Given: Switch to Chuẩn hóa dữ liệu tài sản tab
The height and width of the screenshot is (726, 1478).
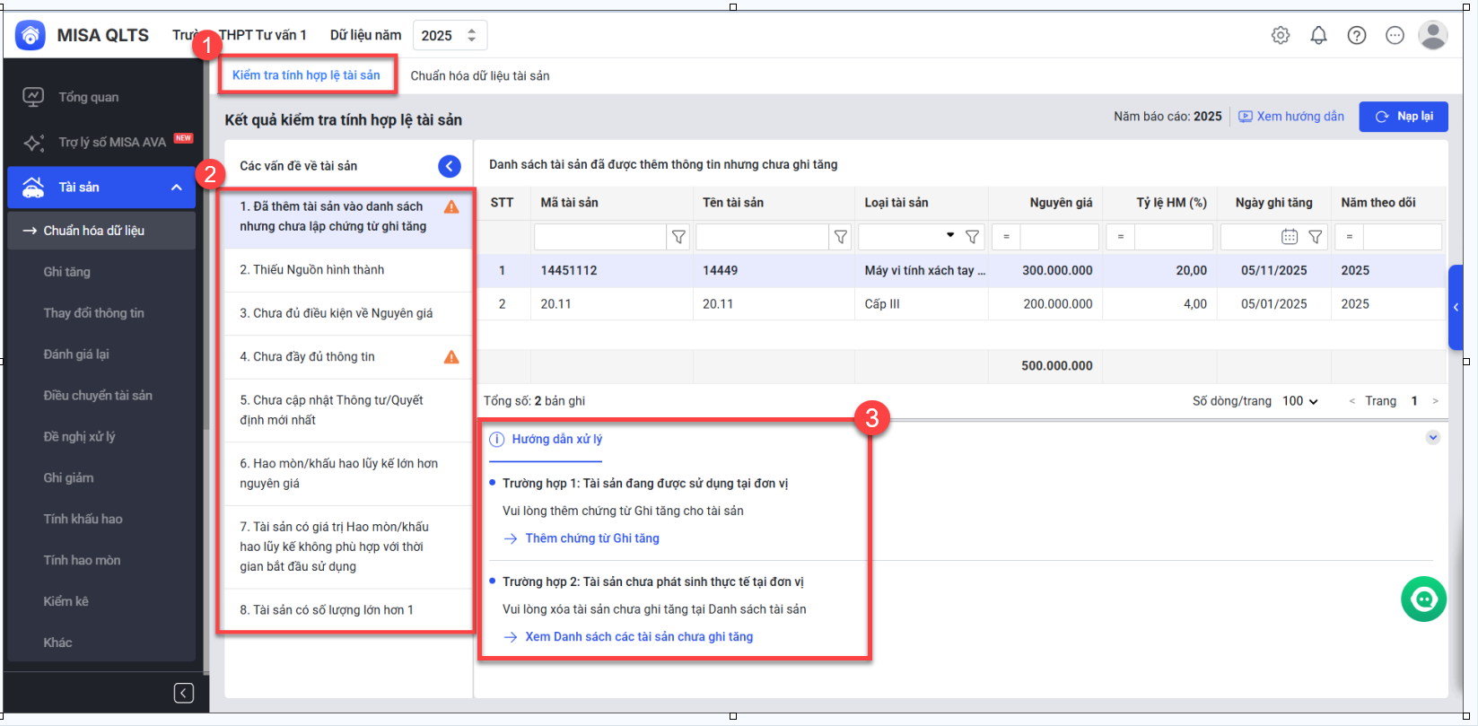Looking at the screenshot, I should pyautogui.click(x=480, y=76).
